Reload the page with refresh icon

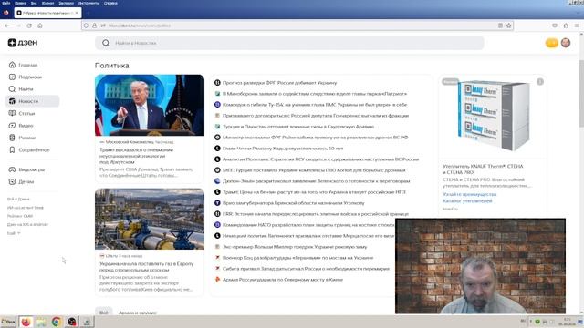(x=29, y=26)
